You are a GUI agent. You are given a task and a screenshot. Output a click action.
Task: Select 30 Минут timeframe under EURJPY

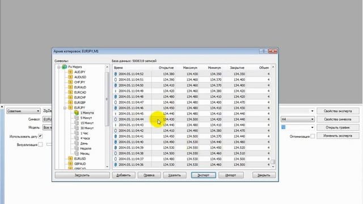pos(87,128)
